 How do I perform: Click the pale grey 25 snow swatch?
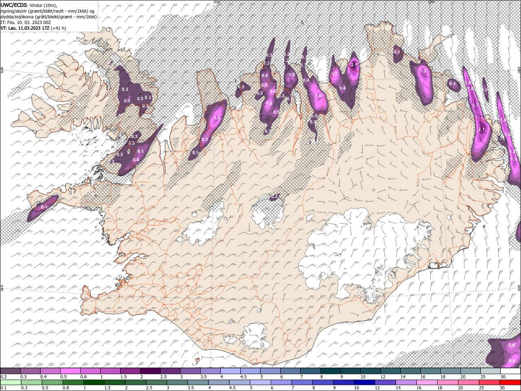(x=490, y=371)
